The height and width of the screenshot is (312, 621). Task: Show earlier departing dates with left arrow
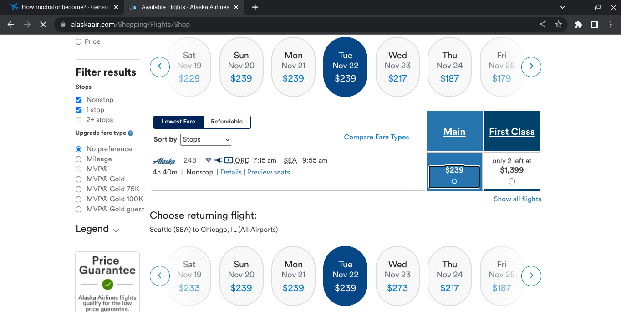pos(160,66)
